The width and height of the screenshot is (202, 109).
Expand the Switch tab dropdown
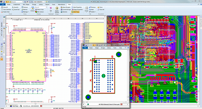(x=93, y=12)
